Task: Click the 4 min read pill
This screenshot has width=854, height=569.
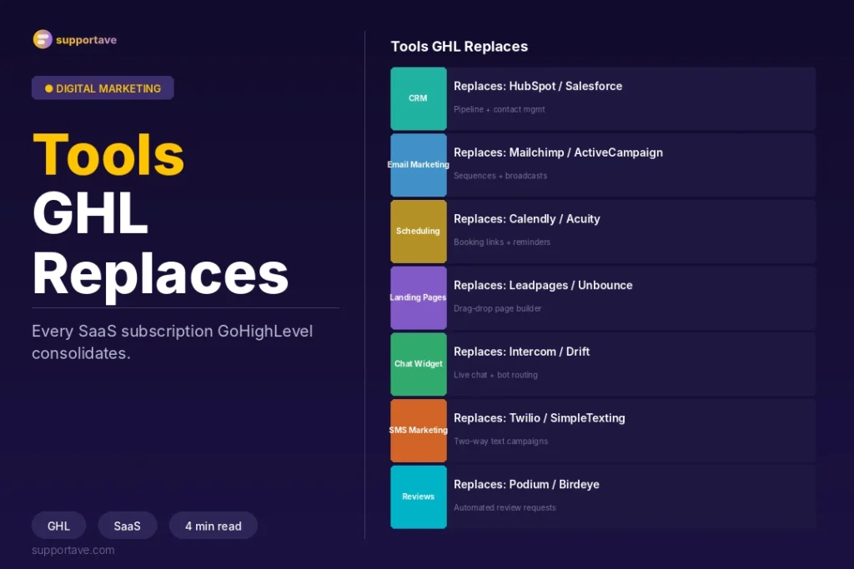Action: (x=213, y=526)
